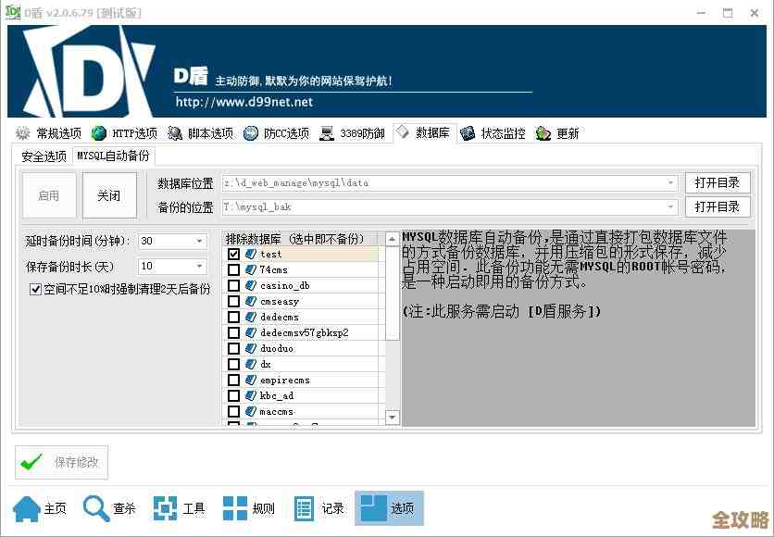The width and height of the screenshot is (774, 537).
Task: Open the 查杀 scan magnifier icon
Action: [x=96, y=508]
